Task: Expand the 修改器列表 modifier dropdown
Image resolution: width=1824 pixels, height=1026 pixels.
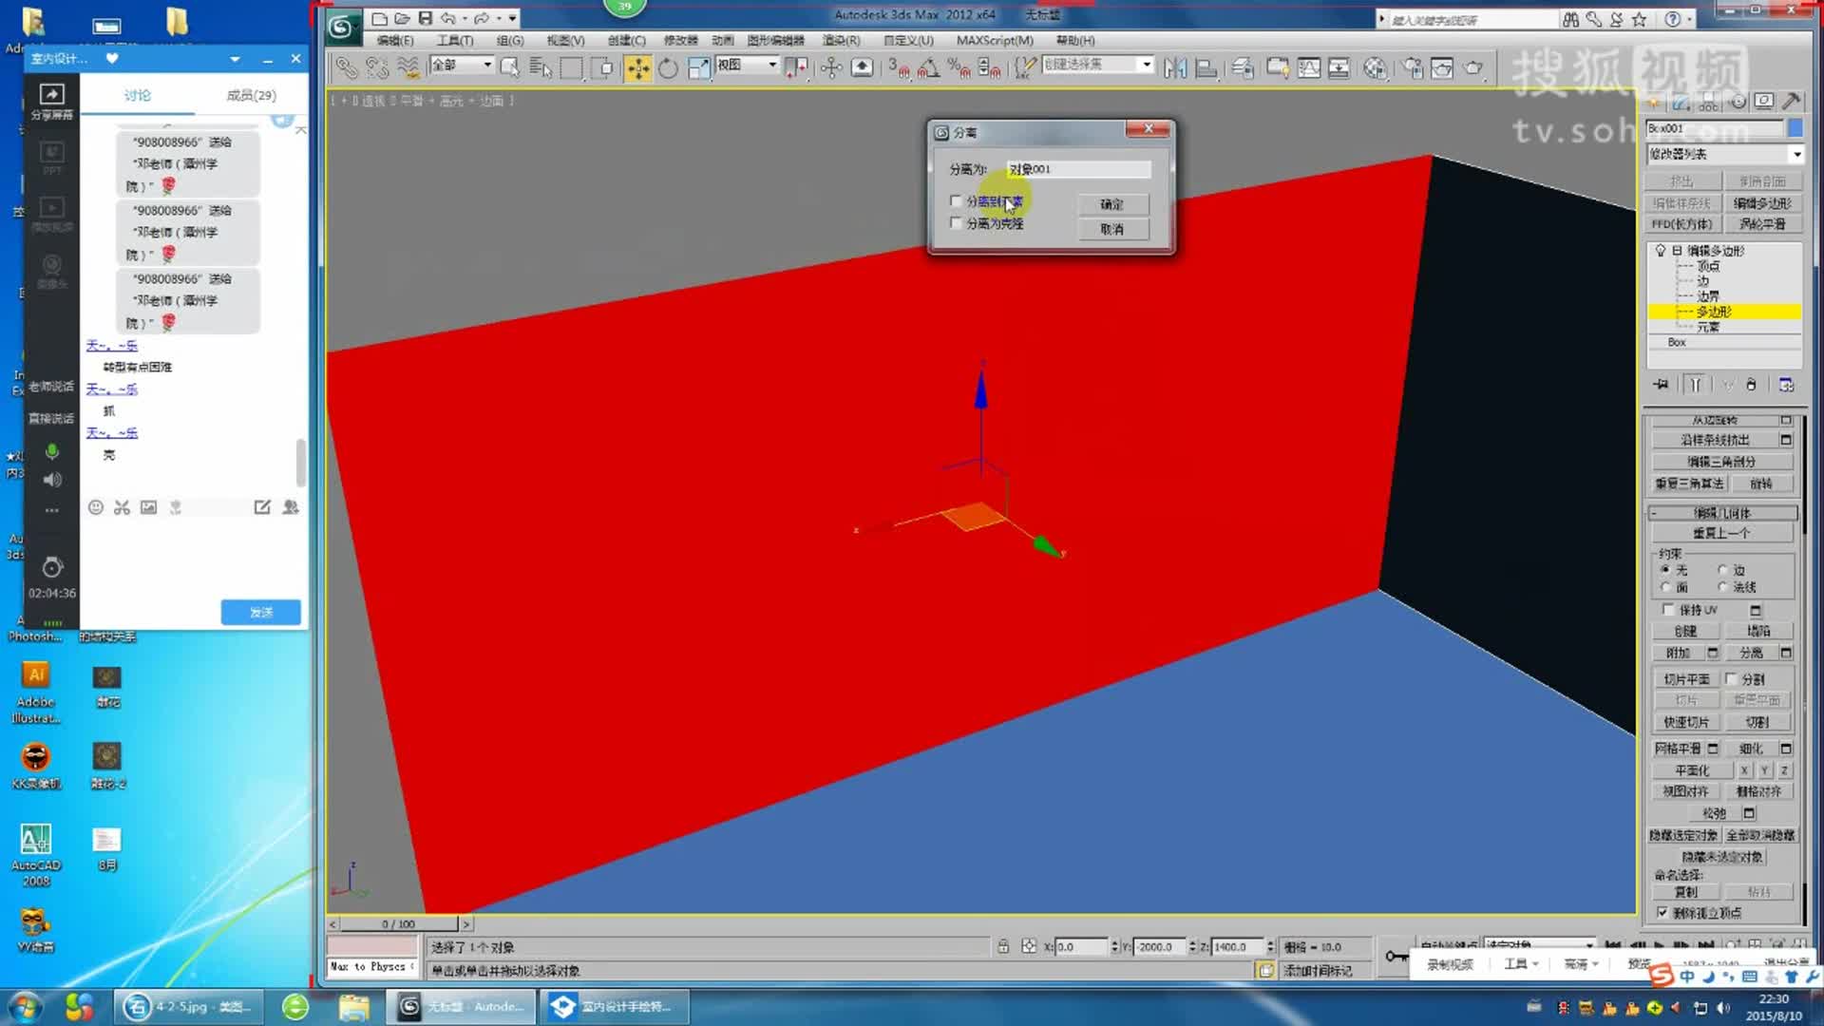Action: [x=1796, y=154]
